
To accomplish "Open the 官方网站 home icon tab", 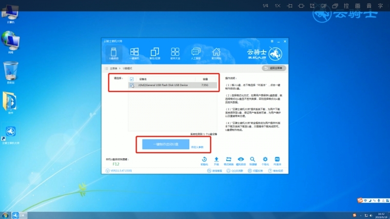I will (216, 54).
